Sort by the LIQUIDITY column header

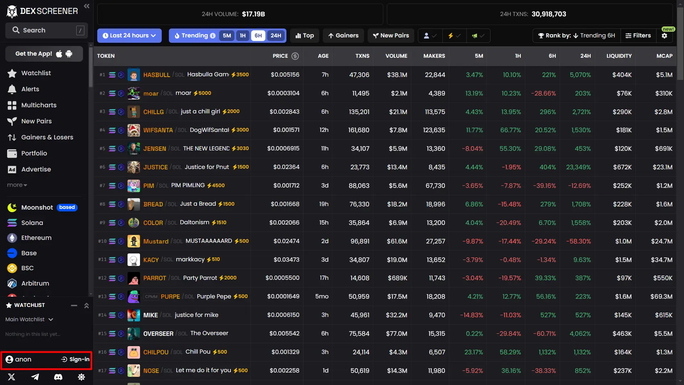point(619,56)
